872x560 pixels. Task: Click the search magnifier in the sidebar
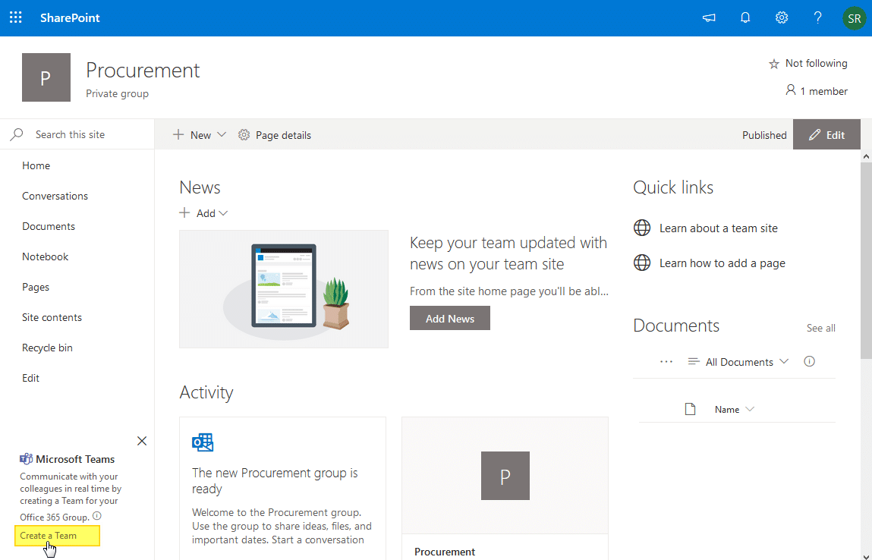pyautogui.click(x=15, y=134)
